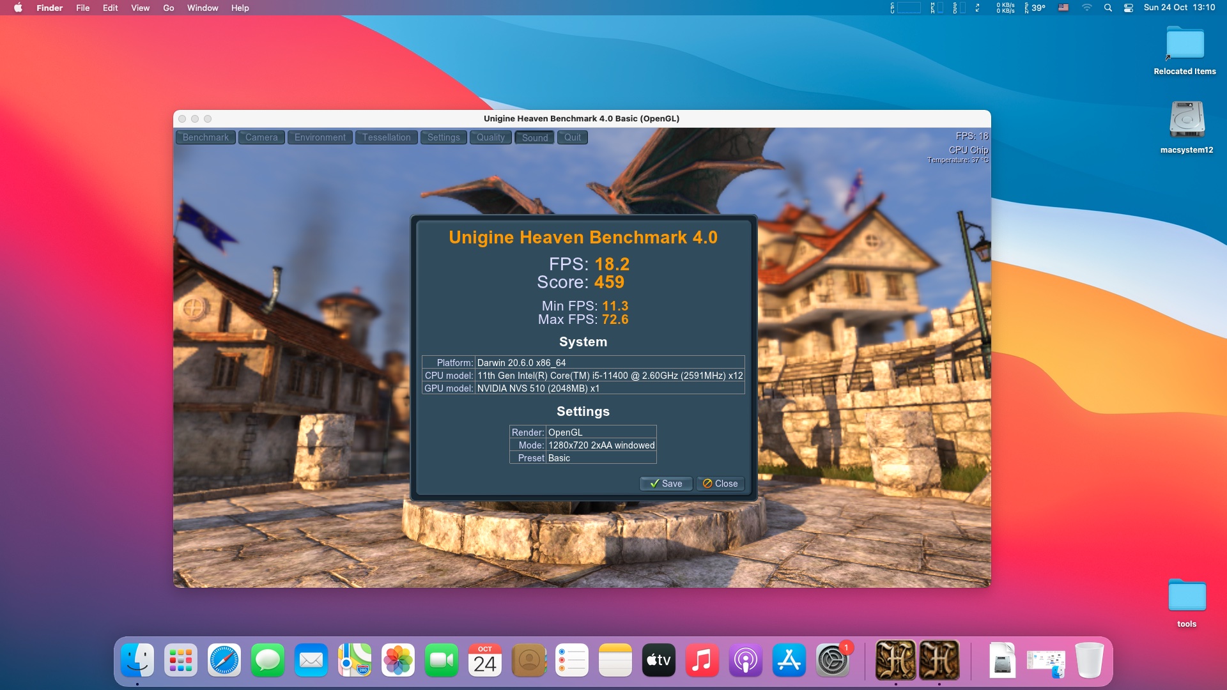Viewport: 1227px width, 690px height.
Task: Click the Save button in results dialog
Action: (666, 484)
